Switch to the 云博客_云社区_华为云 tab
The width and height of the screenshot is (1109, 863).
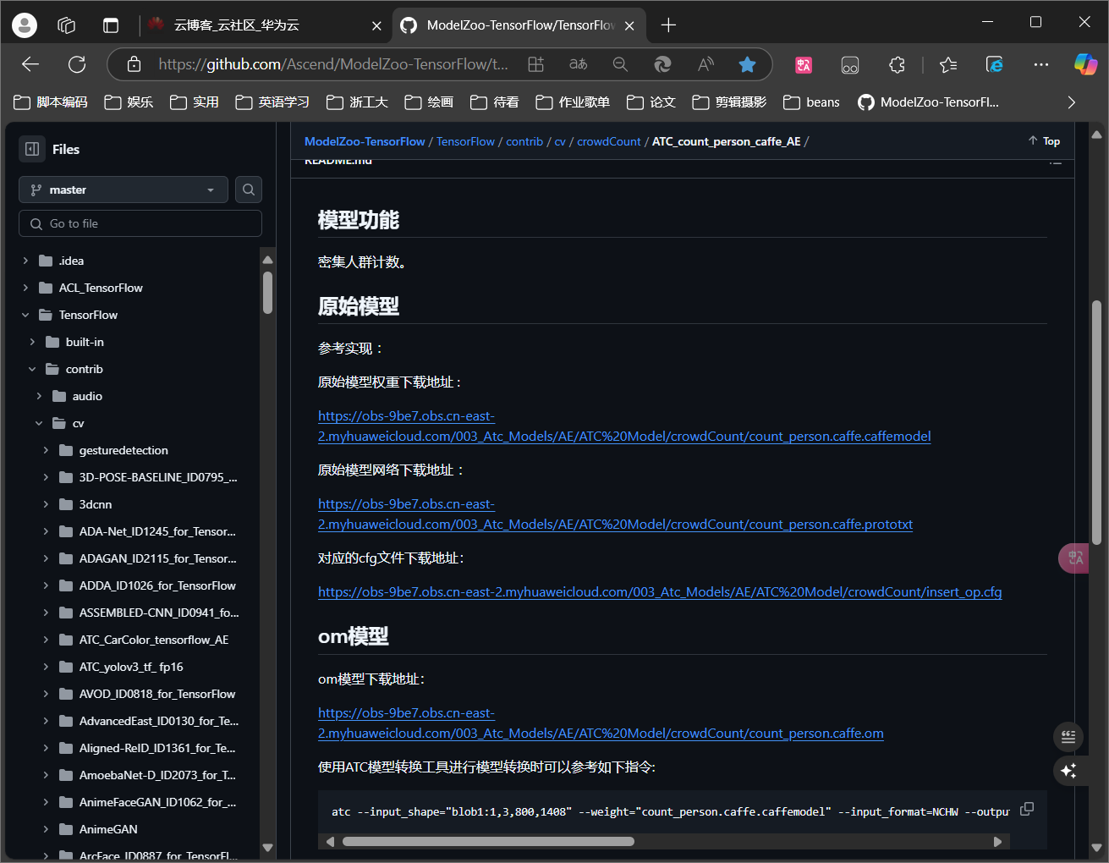click(264, 25)
